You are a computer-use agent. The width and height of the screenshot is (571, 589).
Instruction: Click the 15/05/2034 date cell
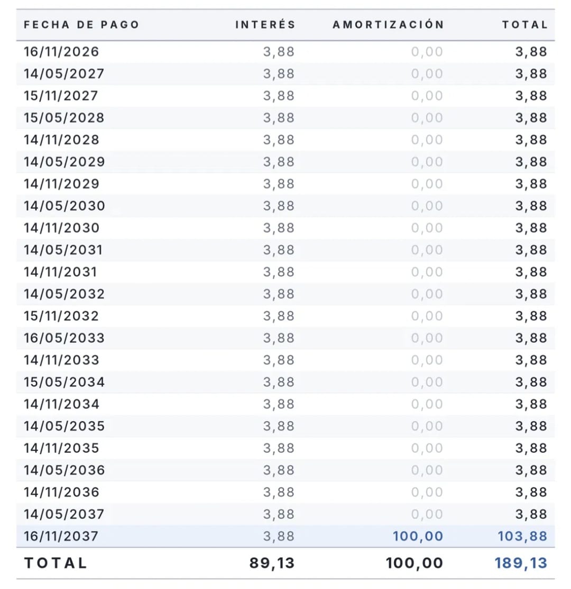pyautogui.click(x=64, y=382)
